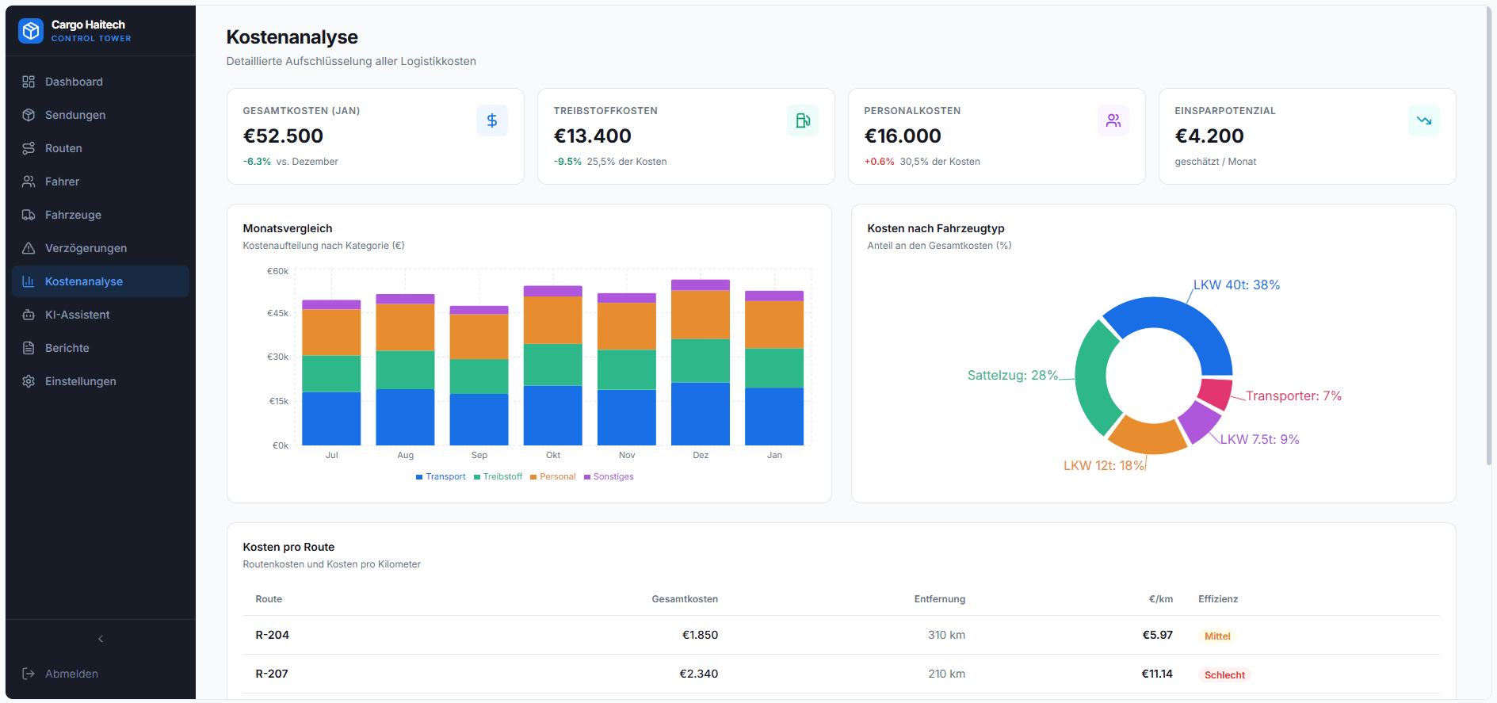Select Fahrer from the sidebar
The height and width of the screenshot is (703, 1497).
[x=101, y=181]
